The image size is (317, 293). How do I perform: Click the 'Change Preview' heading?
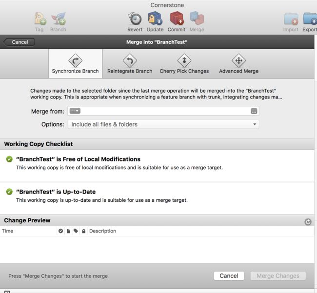click(x=27, y=220)
